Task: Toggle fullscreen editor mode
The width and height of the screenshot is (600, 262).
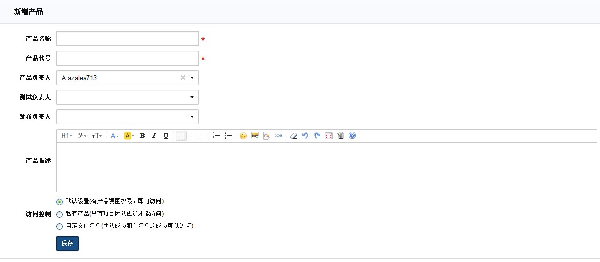Action: (x=329, y=136)
